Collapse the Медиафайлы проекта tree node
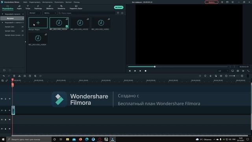The image size is (252, 142). (2, 14)
